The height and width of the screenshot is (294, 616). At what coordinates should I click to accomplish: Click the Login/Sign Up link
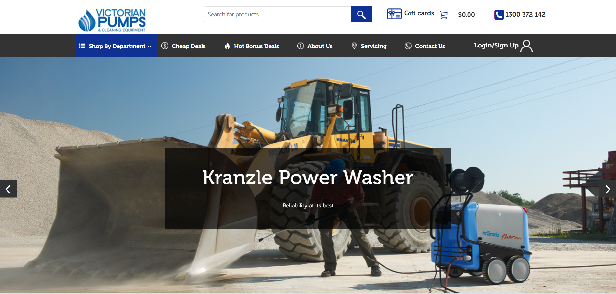pos(496,46)
